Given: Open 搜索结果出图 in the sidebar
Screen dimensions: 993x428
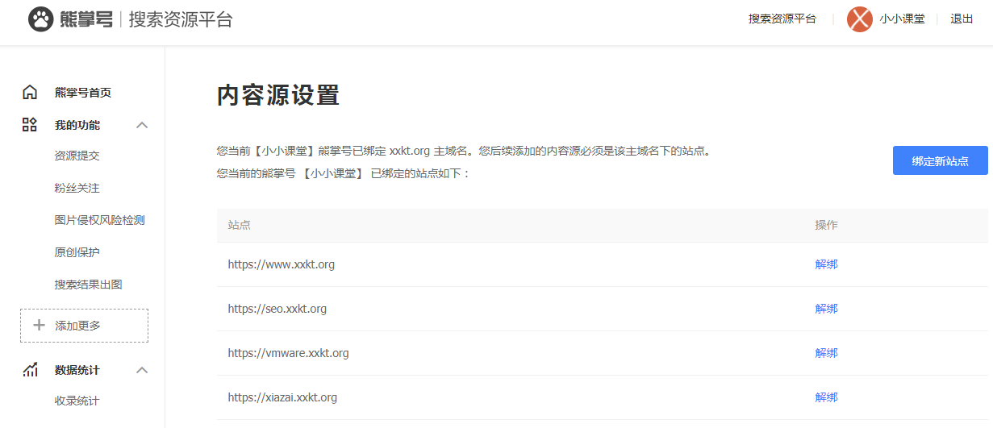Looking at the screenshot, I should click(x=89, y=285).
